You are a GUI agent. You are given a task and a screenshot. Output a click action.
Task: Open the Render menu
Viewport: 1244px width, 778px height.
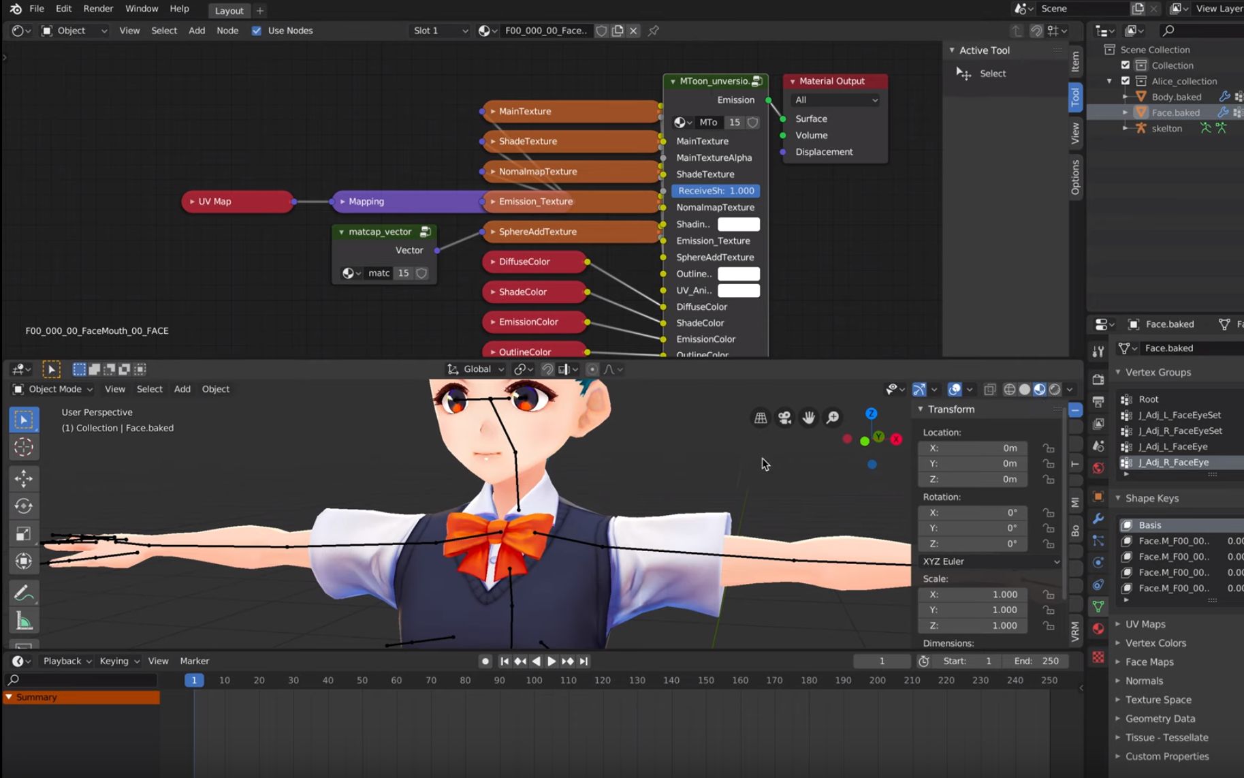(x=98, y=9)
